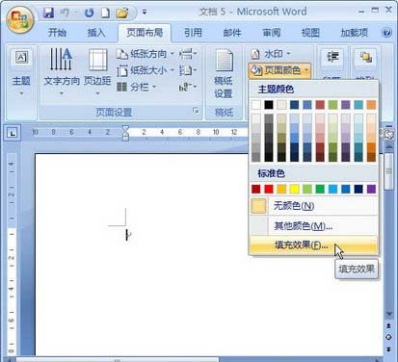The height and width of the screenshot is (362, 398).
Task: Switch to the 插入 ribbon tab
Action: [96, 33]
